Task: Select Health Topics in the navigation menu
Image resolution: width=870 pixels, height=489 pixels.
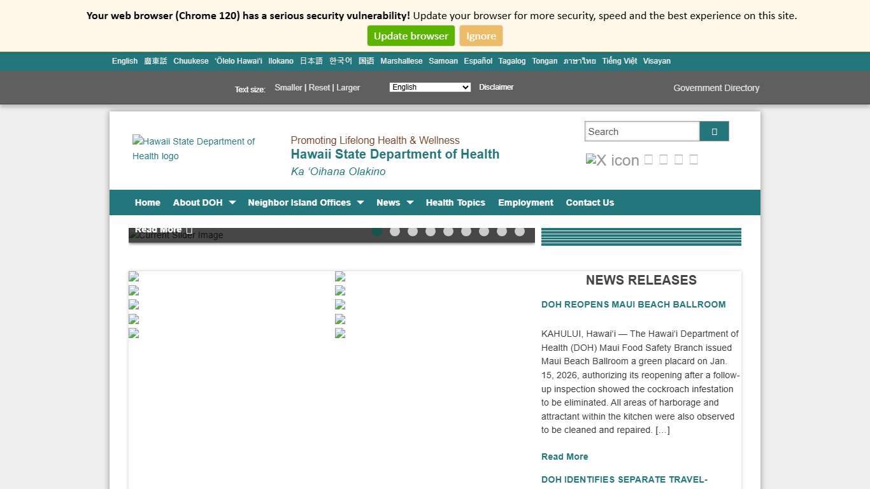Action: point(455,202)
